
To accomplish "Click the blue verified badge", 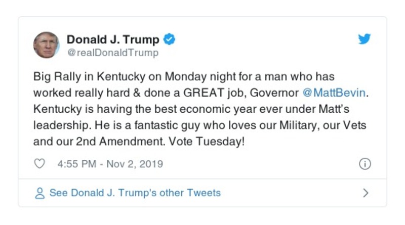I will [x=170, y=39].
